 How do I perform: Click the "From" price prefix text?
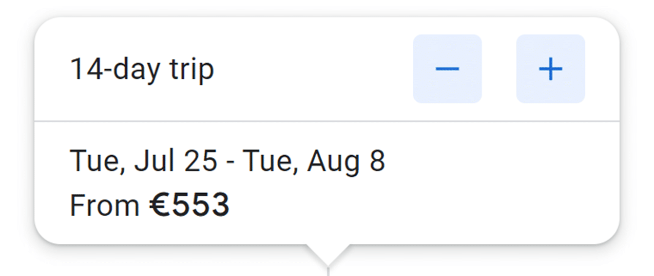point(104,205)
